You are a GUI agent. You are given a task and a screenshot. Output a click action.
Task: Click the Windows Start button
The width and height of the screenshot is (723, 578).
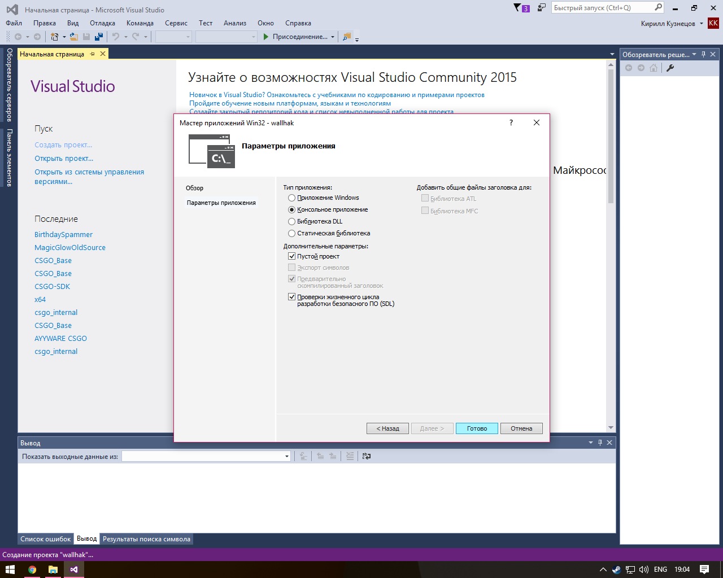coord(10,570)
